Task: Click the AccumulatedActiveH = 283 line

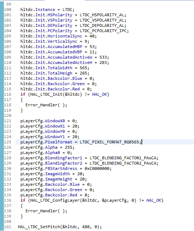Action: (x=65, y=63)
